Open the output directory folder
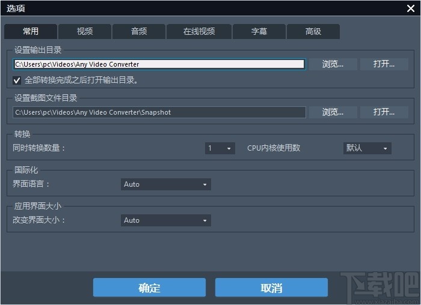 384,64
